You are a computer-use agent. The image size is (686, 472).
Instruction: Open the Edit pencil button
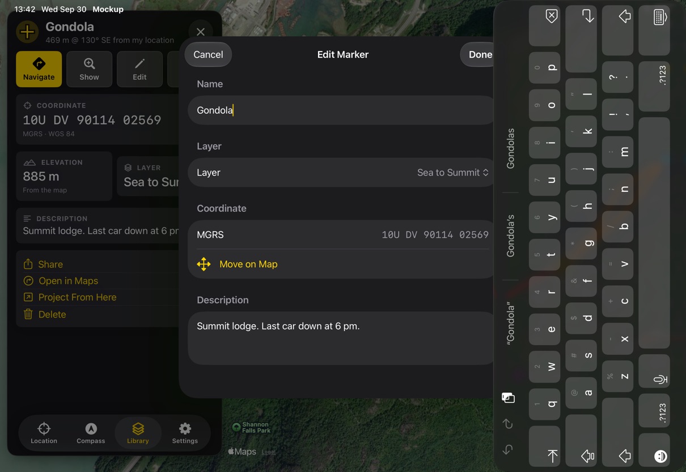pyautogui.click(x=139, y=69)
